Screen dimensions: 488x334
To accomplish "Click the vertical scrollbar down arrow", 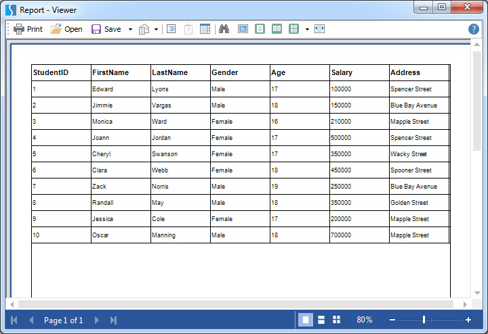I will (x=476, y=293).
